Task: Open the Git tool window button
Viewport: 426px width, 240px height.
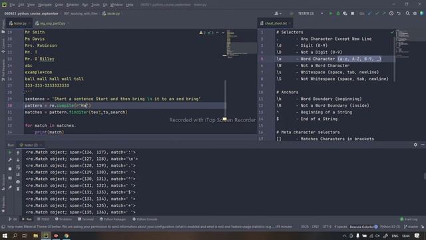Action: coord(13,219)
